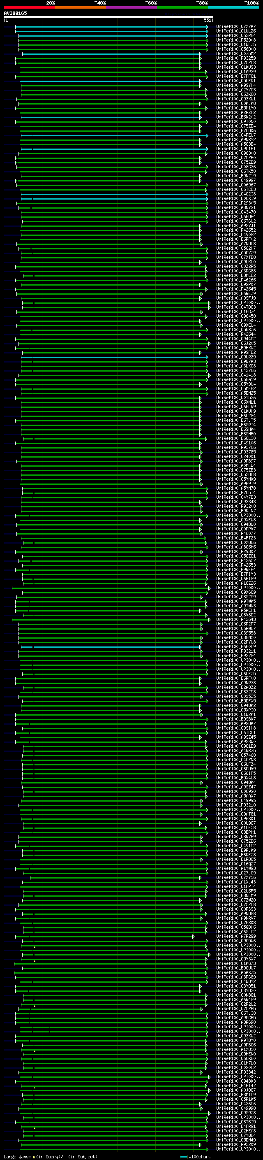This screenshot has height=1160, width=263.
Task: Open hit UniRef100_Q1WLZ6
Action: coord(236,31)
